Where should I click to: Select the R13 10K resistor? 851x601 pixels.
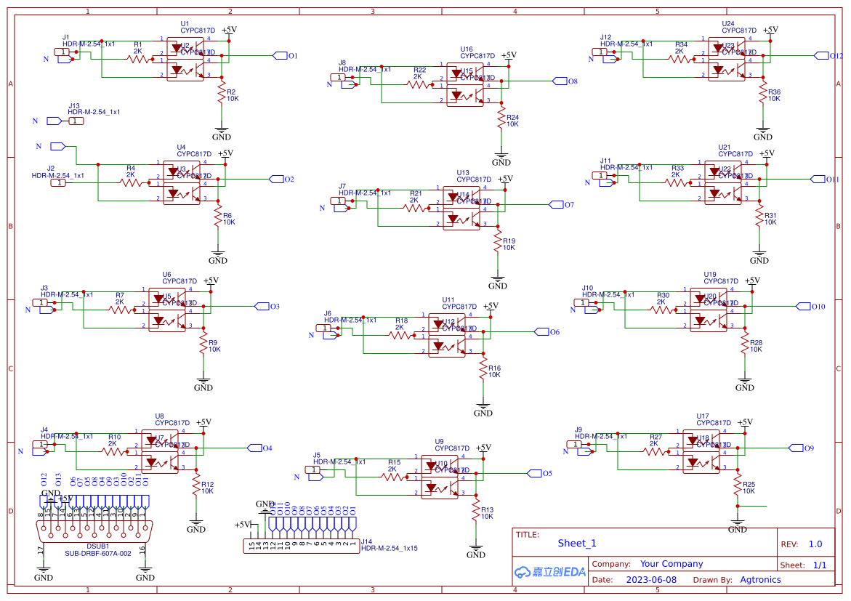click(476, 508)
